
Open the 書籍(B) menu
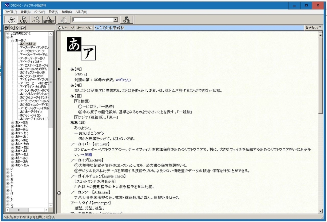pos(25,12)
